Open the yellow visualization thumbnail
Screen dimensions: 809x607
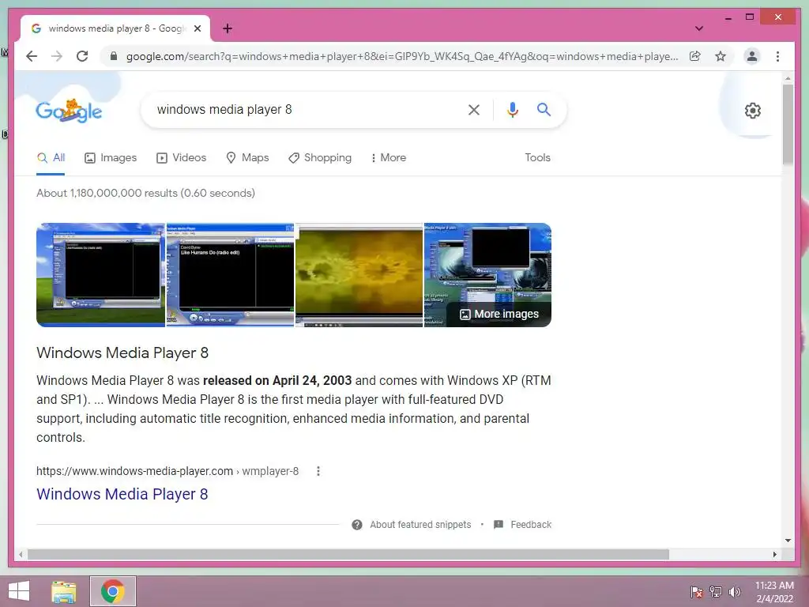click(x=359, y=274)
